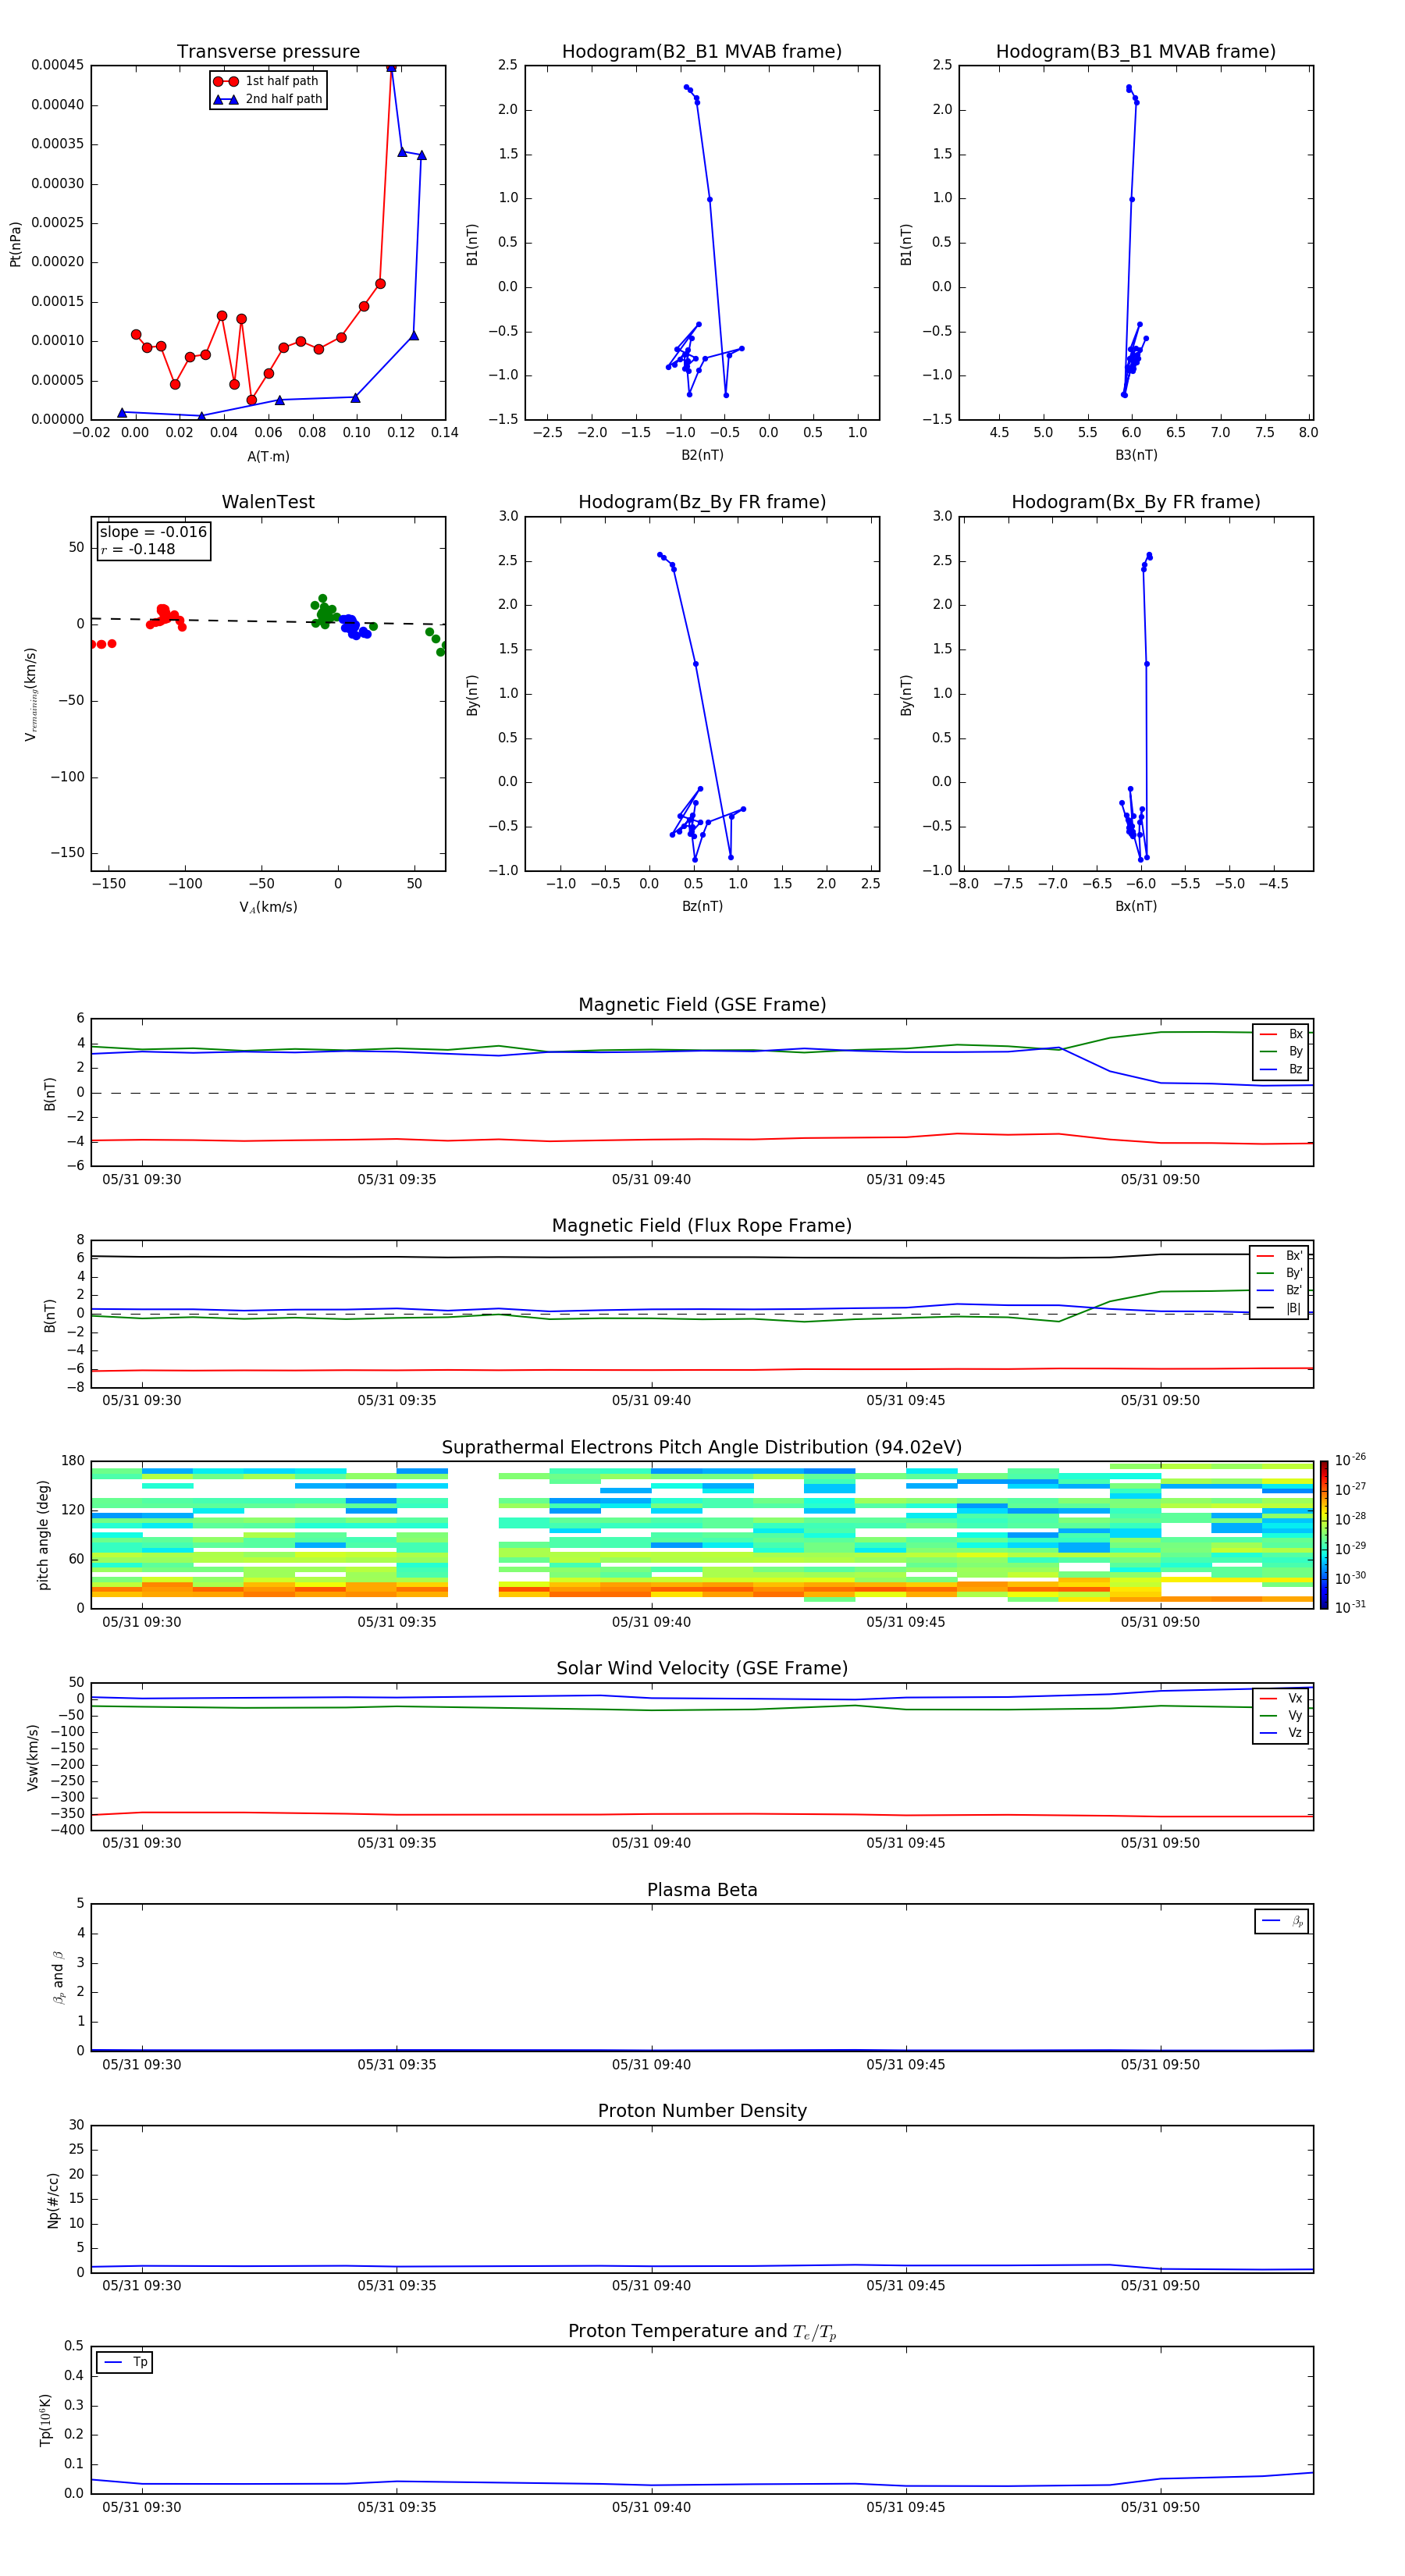The height and width of the screenshot is (2576, 1405).
Task: Click the 'Hodogram(Bz_By FR frame)' title
Action: [x=702, y=502]
